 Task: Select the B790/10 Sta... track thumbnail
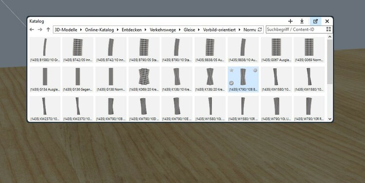pyautogui.click(x=177, y=50)
